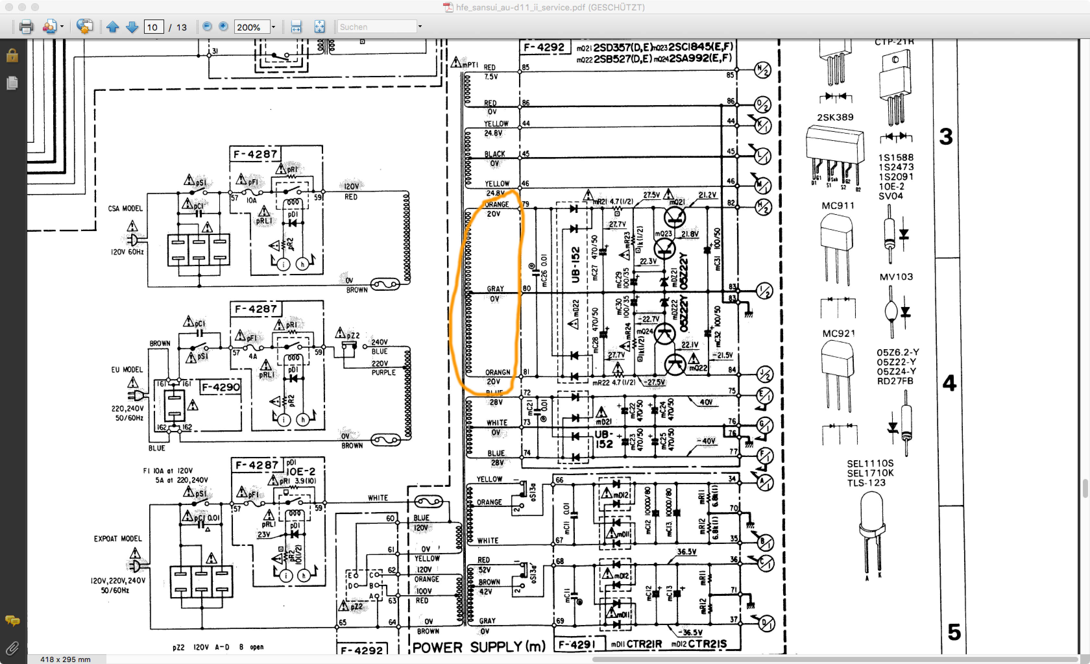1090x664 pixels.
Task: Click the PDF file icon in the title bar
Action: 448,7
